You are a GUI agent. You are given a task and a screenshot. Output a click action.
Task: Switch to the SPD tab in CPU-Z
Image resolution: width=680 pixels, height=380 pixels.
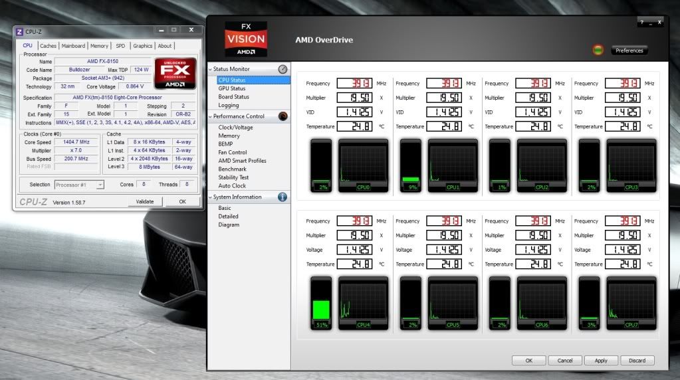pyautogui.click(x=120, y=46)
